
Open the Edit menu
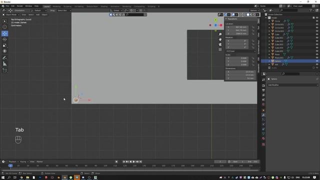(x=13, y=6)
